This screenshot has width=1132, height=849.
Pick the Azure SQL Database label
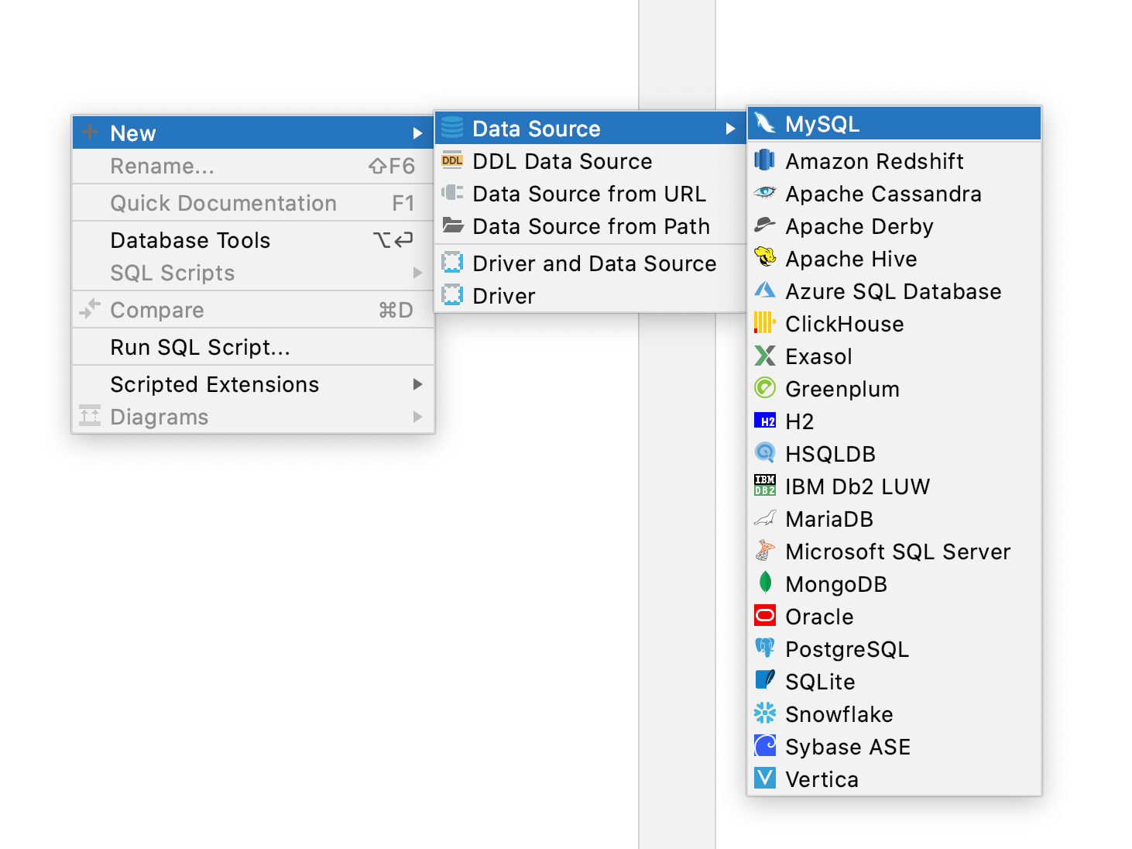click(894, 291)
